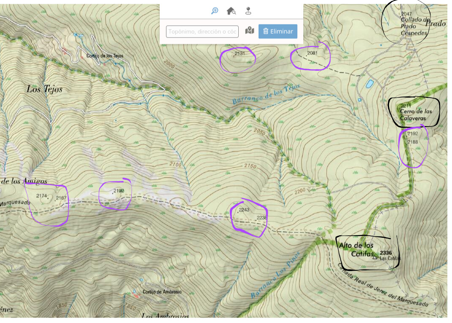Select the place-name search magnifier icon
The width and height of the screenshot is (452, 323).
215,11
